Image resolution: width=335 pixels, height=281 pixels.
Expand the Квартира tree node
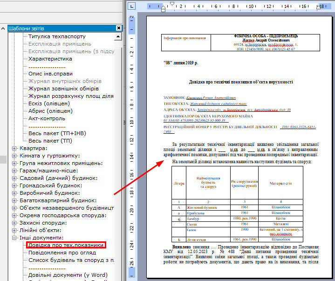click(x=14, y=148)
